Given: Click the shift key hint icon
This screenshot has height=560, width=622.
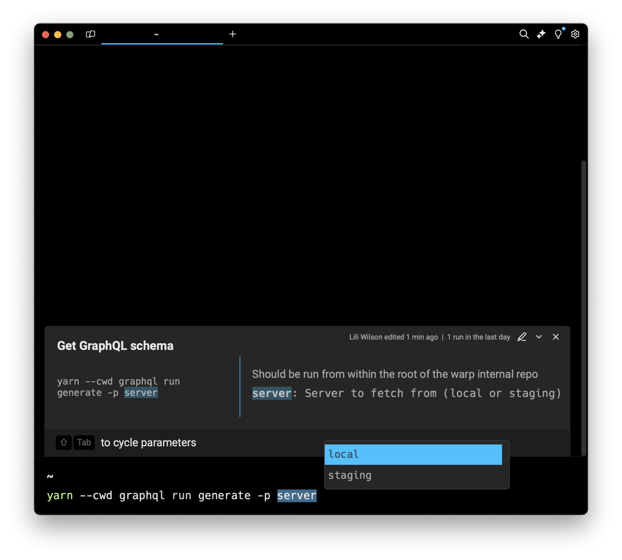Looking at the screenshot, I should pyautogui.click(x=64, y=442).
